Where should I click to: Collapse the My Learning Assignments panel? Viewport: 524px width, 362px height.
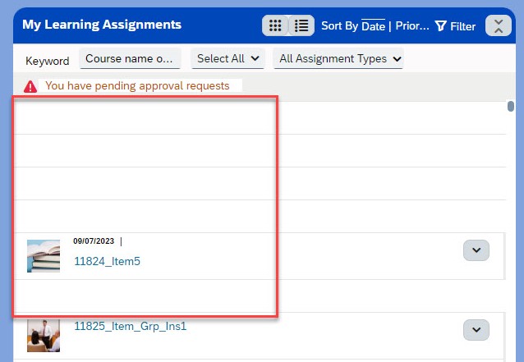click(499, 25)
